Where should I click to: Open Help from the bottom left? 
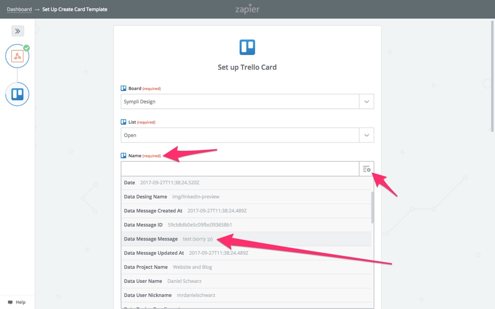tap(17, 302)
